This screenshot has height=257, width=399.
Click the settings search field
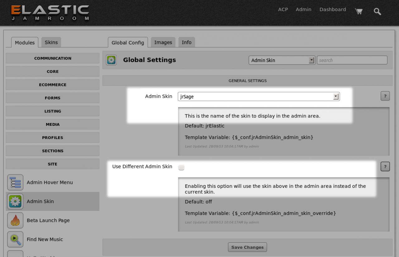click(352, 60)
